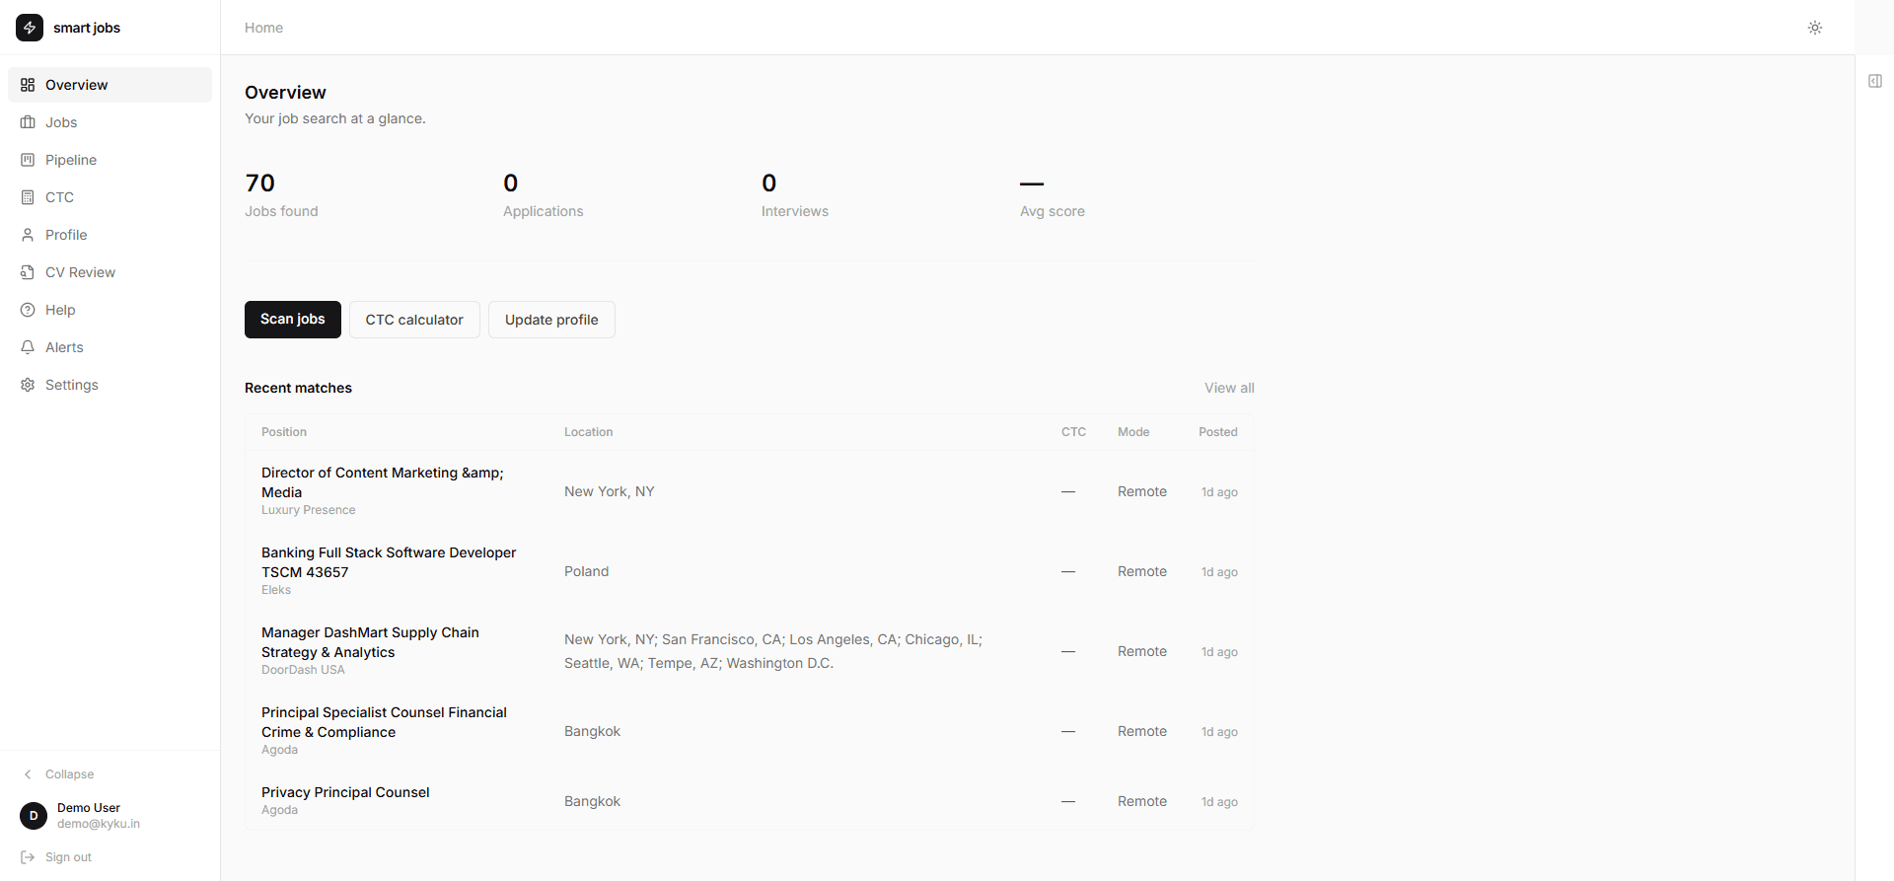Click the smart jobs lightning logo
1894x881 pixels.
click(x=30, y=28)
